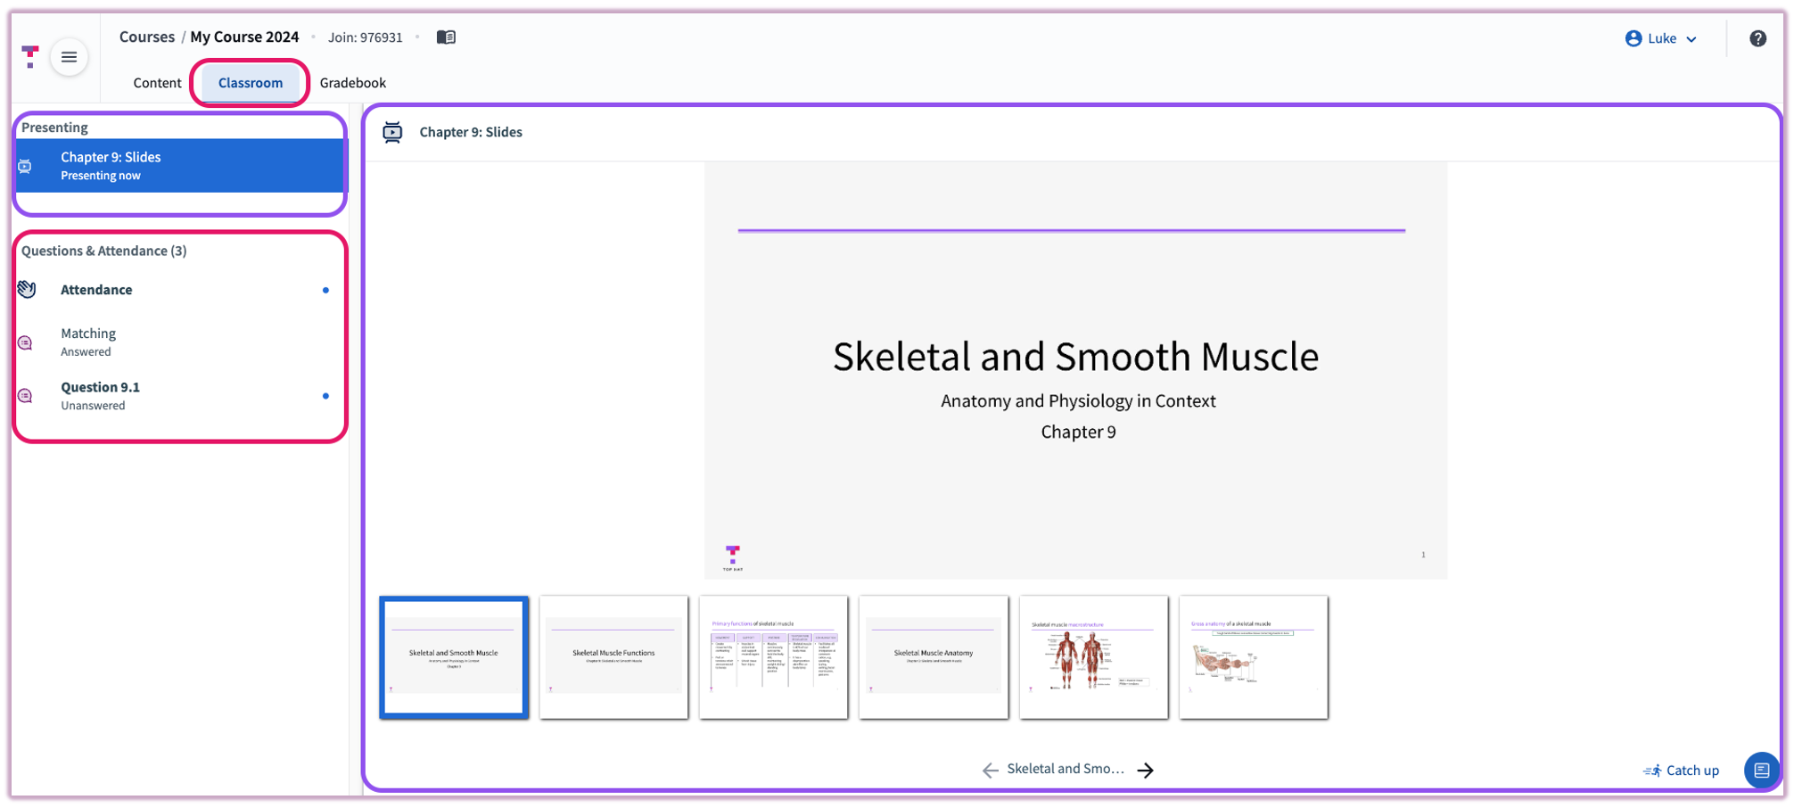Image resolution: width=1794 pixels, height=808 pixels.
Task: Click the speech-bubble icon beside Matching
Action: (x=26, y=342)
